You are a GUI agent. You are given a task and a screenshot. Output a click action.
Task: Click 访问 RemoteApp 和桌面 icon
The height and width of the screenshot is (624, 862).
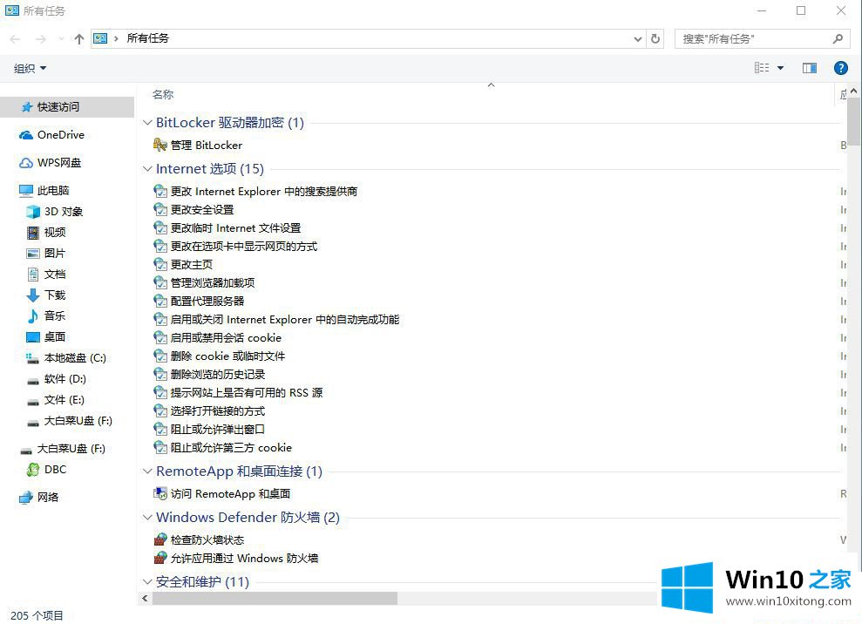[x=160, y=493]
